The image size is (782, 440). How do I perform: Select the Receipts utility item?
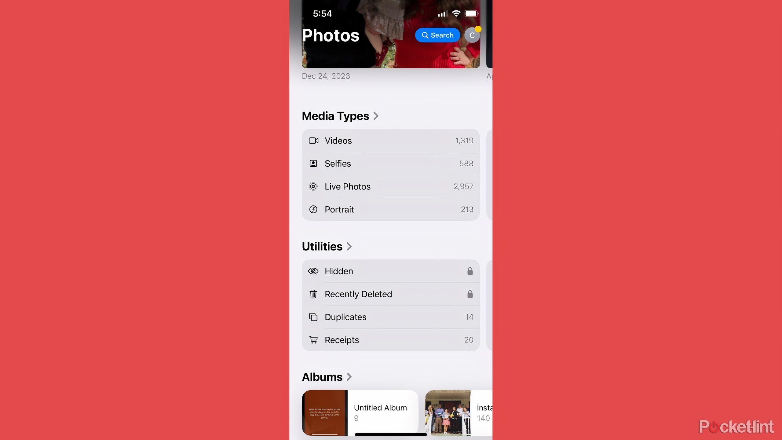[x=390, y=339]
